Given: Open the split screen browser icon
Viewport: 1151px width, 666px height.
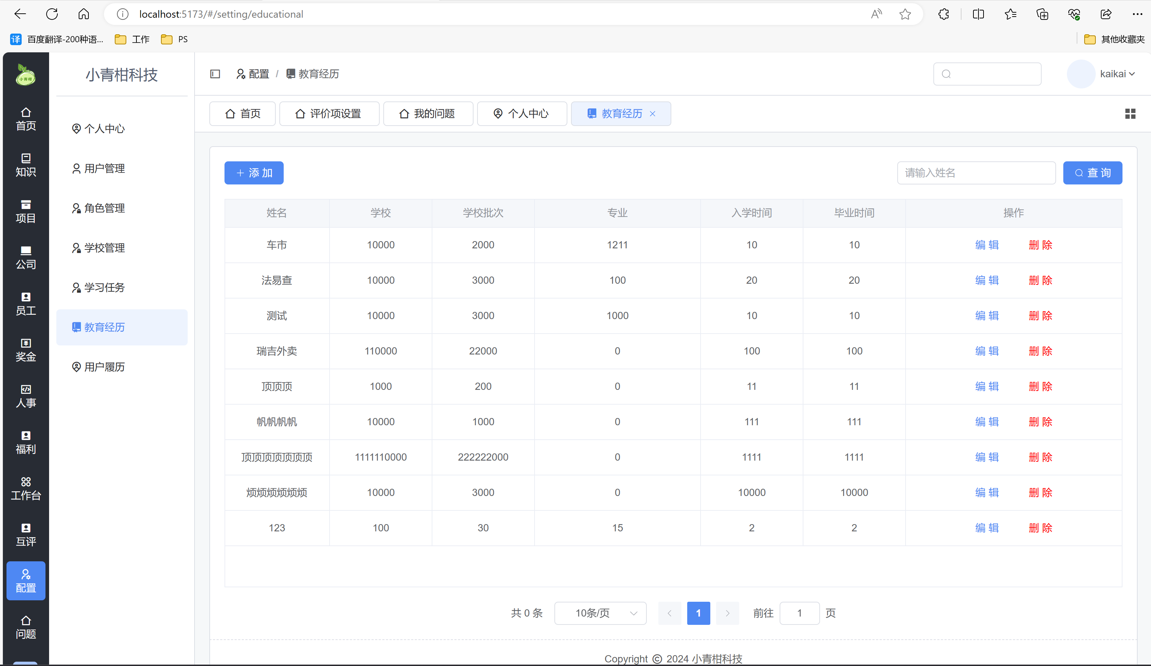Looking at the screenshot, I should [978, 14].
